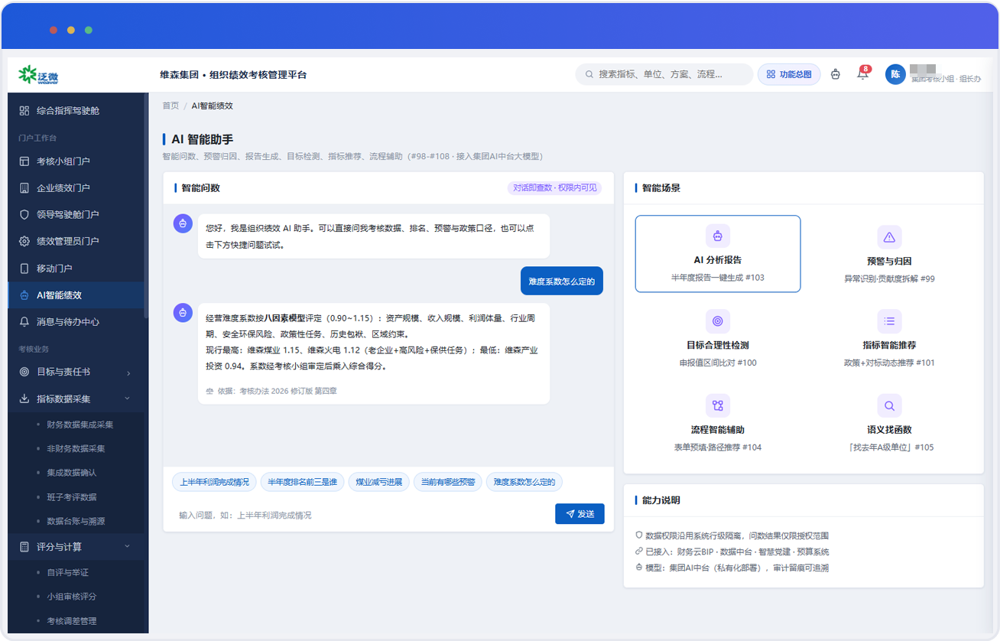Screen dimensions: 1000x641
Task: Go to 数据台账与溯源 in sidebar
Action: [x=76, y=522]
